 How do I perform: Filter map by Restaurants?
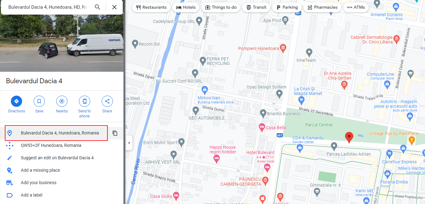[151, 7]
